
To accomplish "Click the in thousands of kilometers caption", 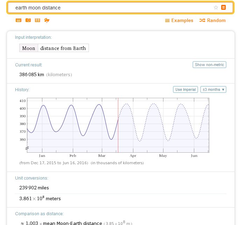I will click(117, 163).
